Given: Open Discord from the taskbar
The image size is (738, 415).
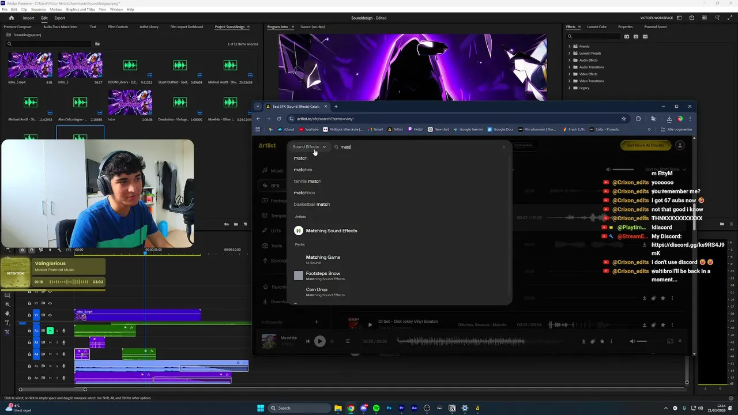Looking at the screenshot, I should [x=364, y=408].
